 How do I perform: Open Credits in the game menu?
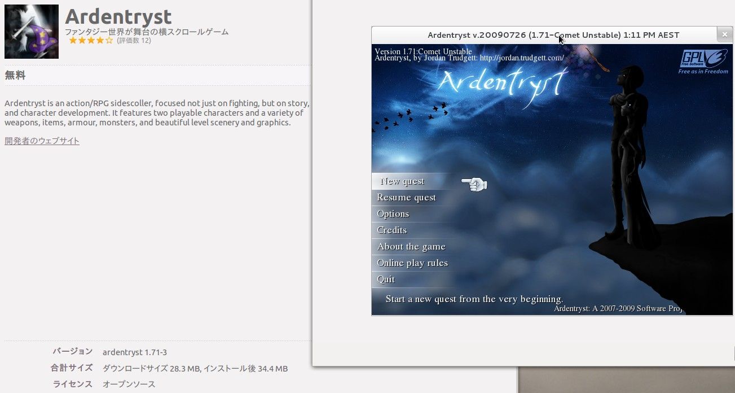pos(392,230)
